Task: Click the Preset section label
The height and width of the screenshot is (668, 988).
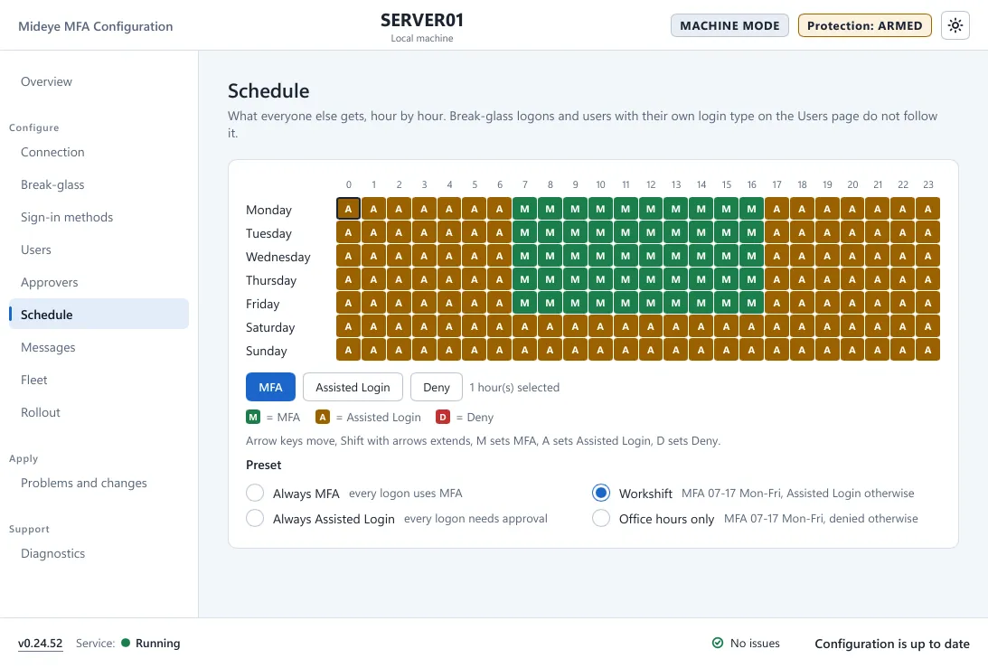Action: [263, 466]
